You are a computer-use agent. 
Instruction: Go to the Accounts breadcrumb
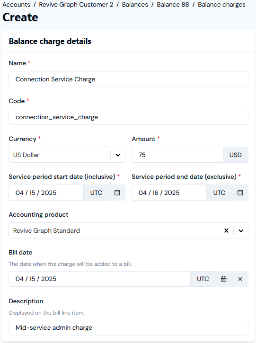(x=16, y=4)
